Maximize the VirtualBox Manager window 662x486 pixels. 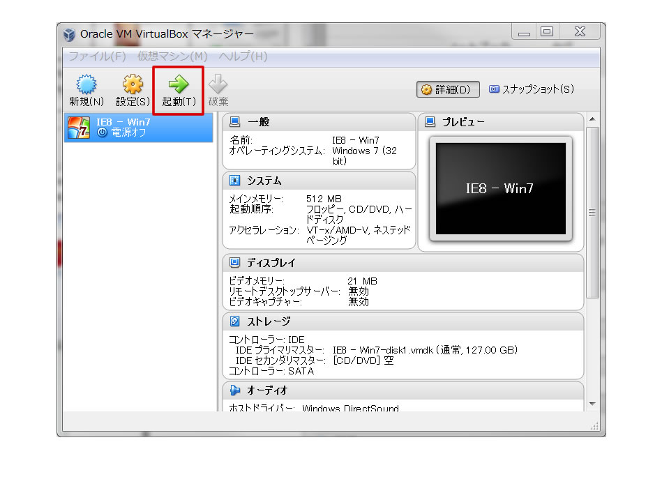pos(547,31)
